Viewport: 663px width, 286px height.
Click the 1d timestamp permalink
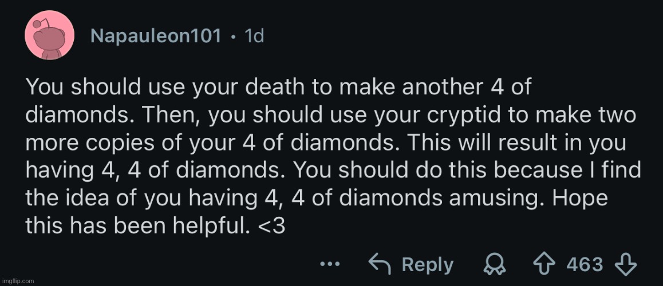pos(254,36)
